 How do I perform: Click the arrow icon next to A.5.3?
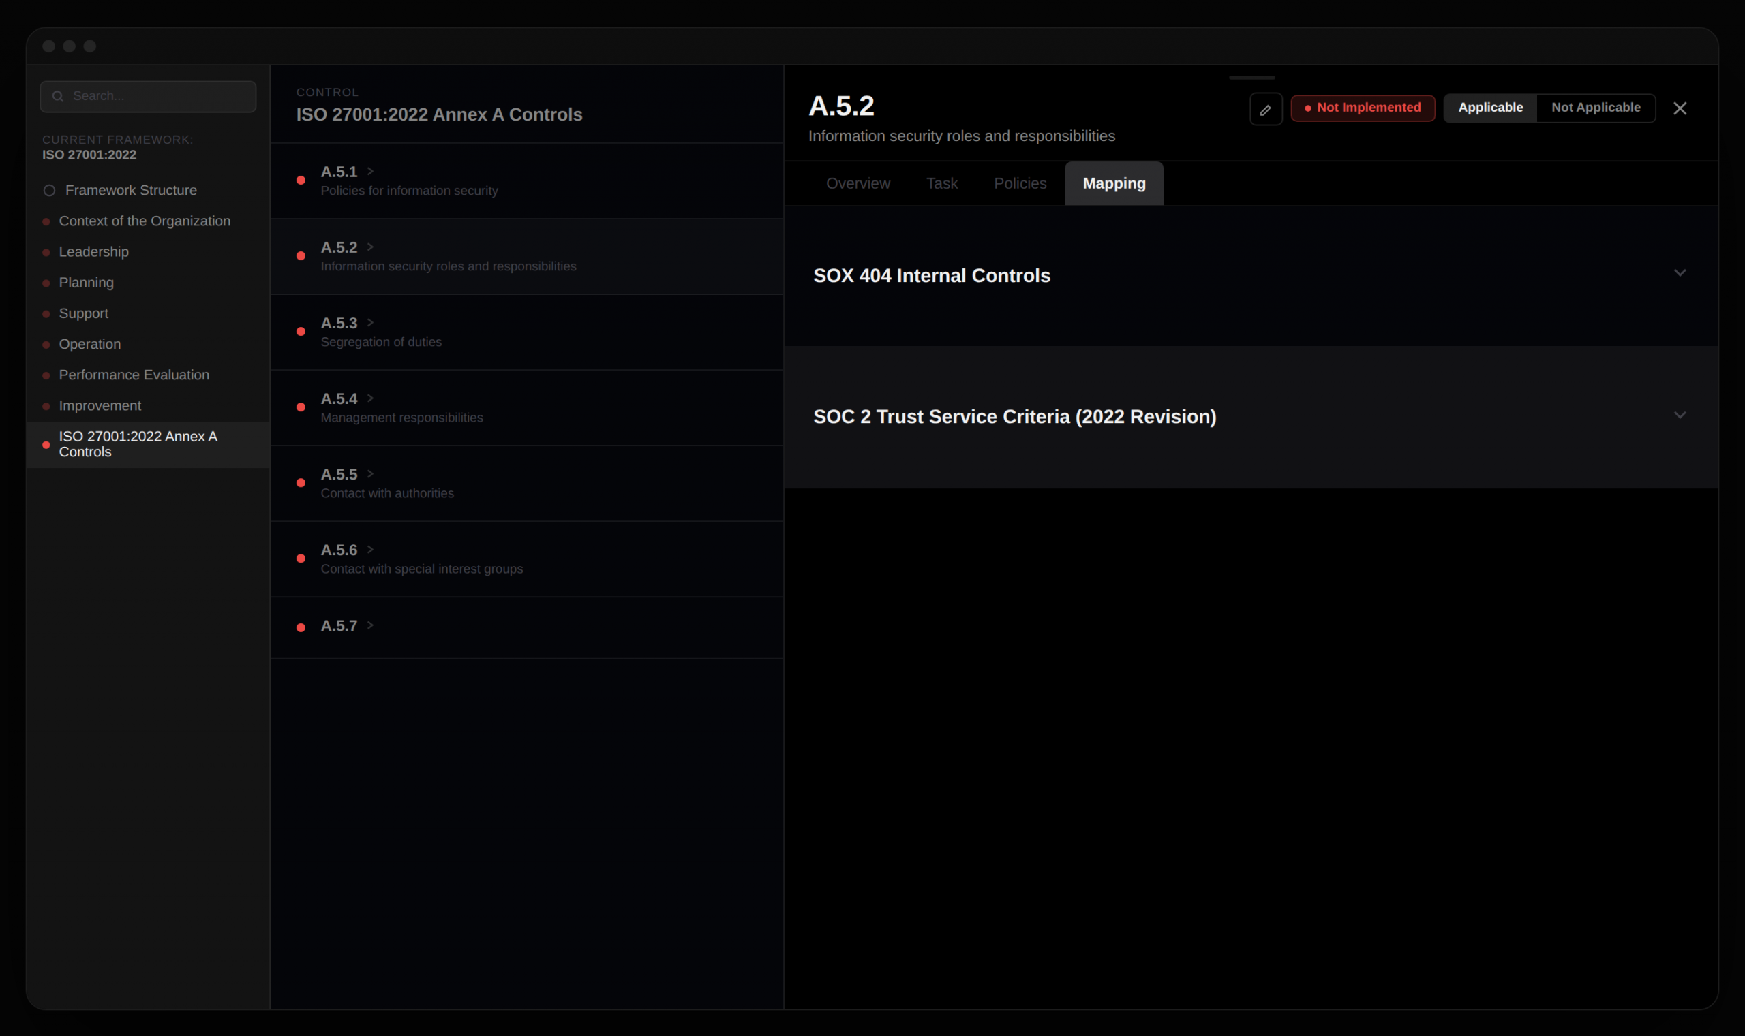(x=370, y=323)
